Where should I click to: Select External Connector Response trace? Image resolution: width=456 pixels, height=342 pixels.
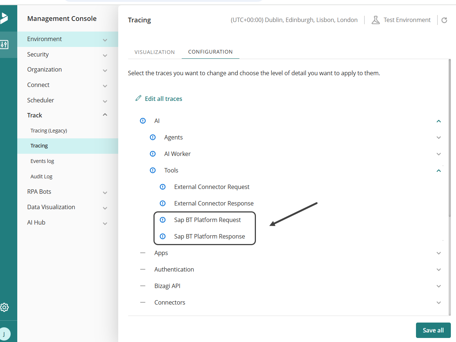coord(214,203)
